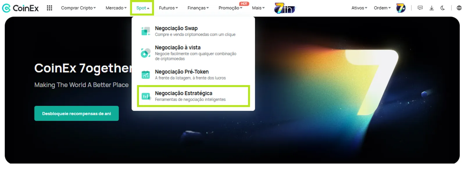Select Negociação Swap menu entry
The image size is (465, 173).
(193, 31)
